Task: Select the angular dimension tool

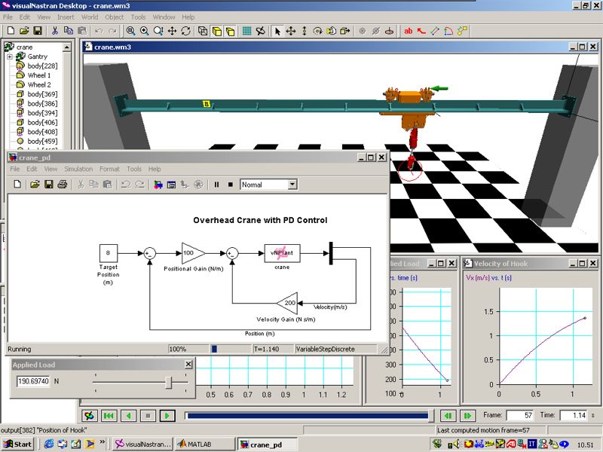Action: point(448,31)
